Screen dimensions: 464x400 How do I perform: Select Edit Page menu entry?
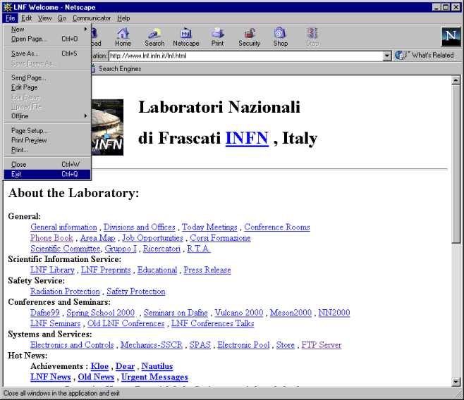tap(47, 87)
